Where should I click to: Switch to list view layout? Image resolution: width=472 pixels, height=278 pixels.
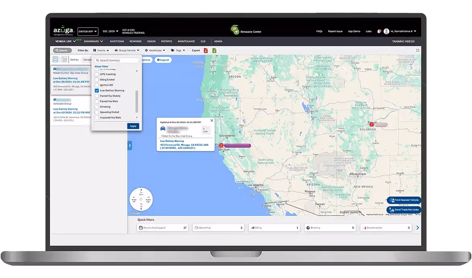pos(56,59)
